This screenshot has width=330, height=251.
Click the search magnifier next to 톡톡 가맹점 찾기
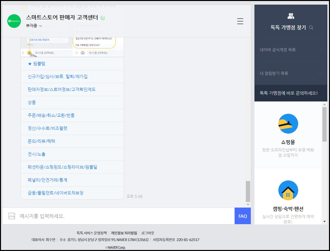click(311, 28)
